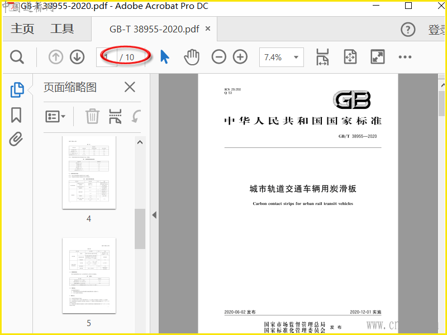
Task: Click the page thumbnails panel icon
Action: click(17, 90)
